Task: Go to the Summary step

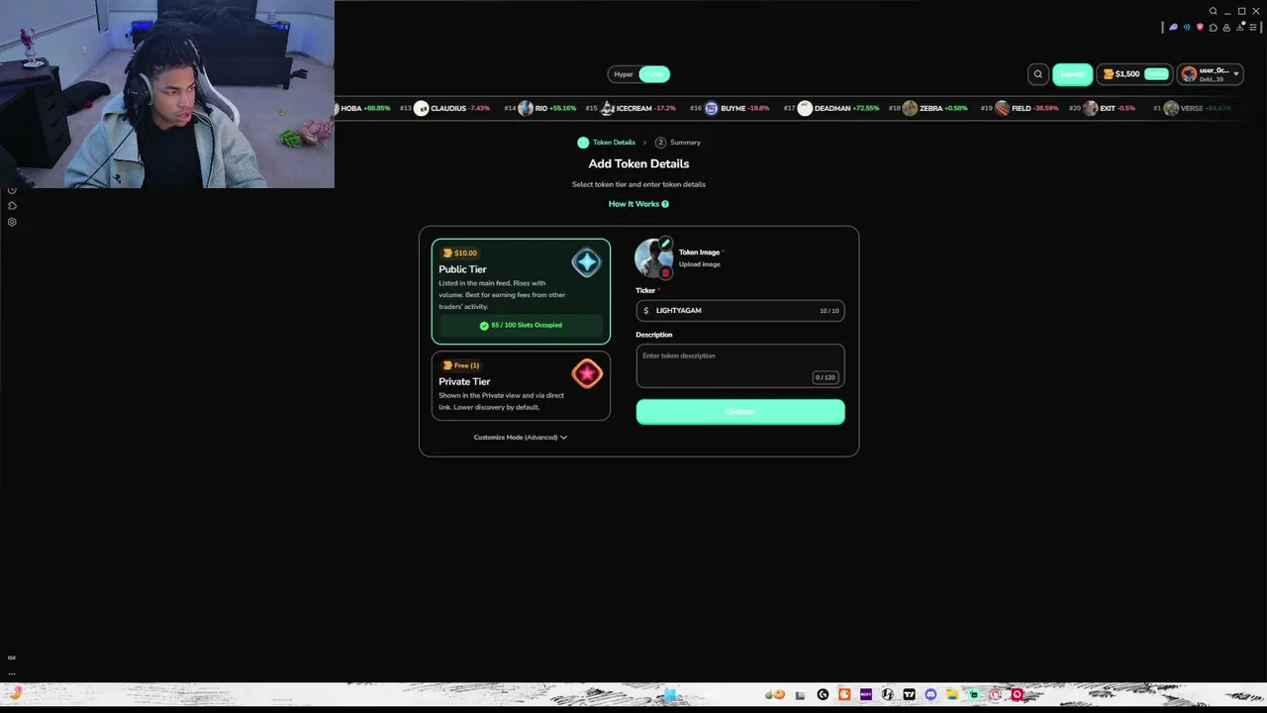Action: point(677,143)
